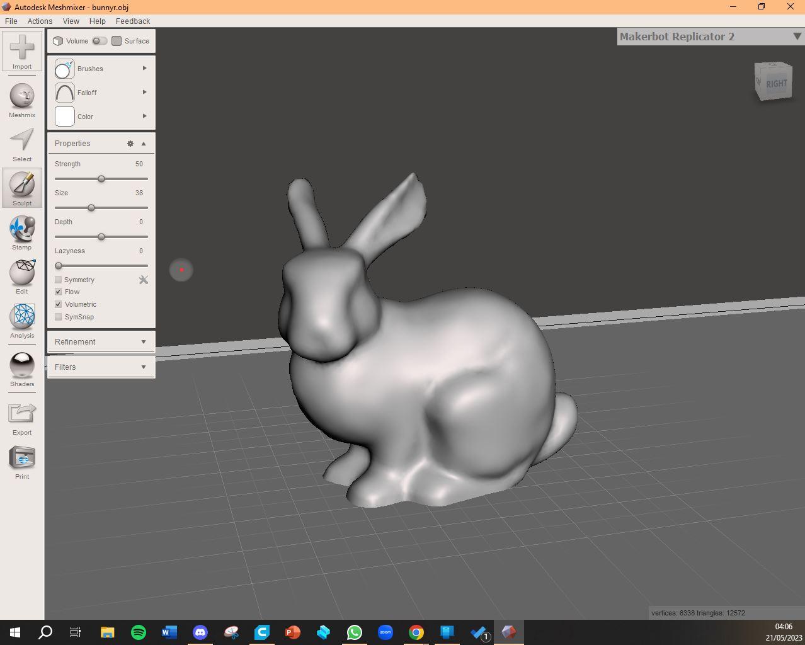Open Windows Search from taskbar

point(45,632)
